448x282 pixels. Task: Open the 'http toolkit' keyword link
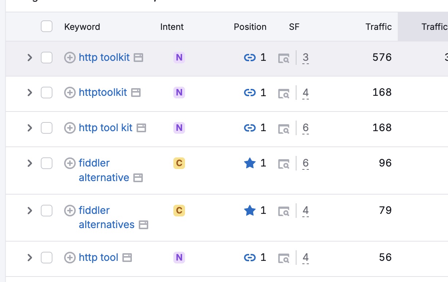pyautogui.click(x=104, y=58)
